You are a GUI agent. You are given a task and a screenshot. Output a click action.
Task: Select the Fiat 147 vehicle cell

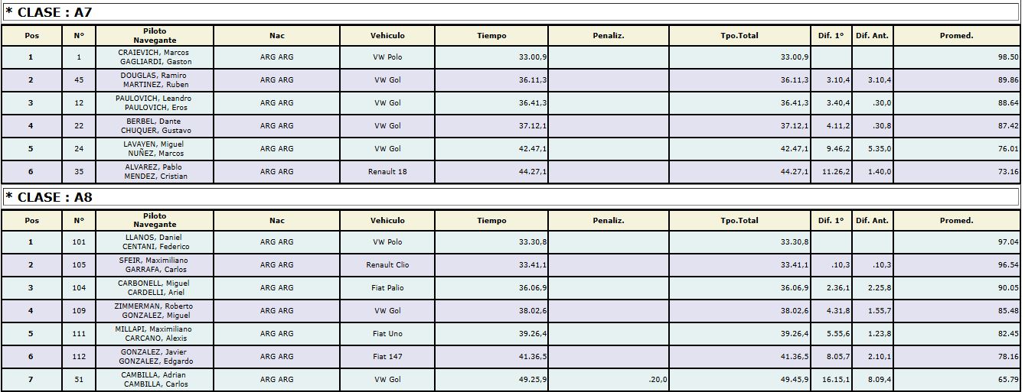[387, 357]
